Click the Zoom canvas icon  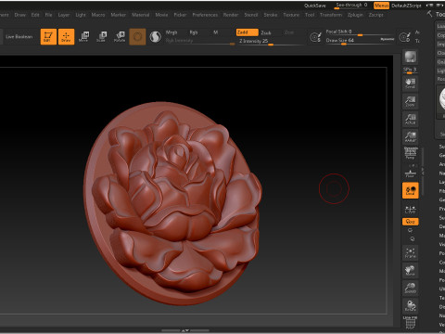[x=411, y=101]
